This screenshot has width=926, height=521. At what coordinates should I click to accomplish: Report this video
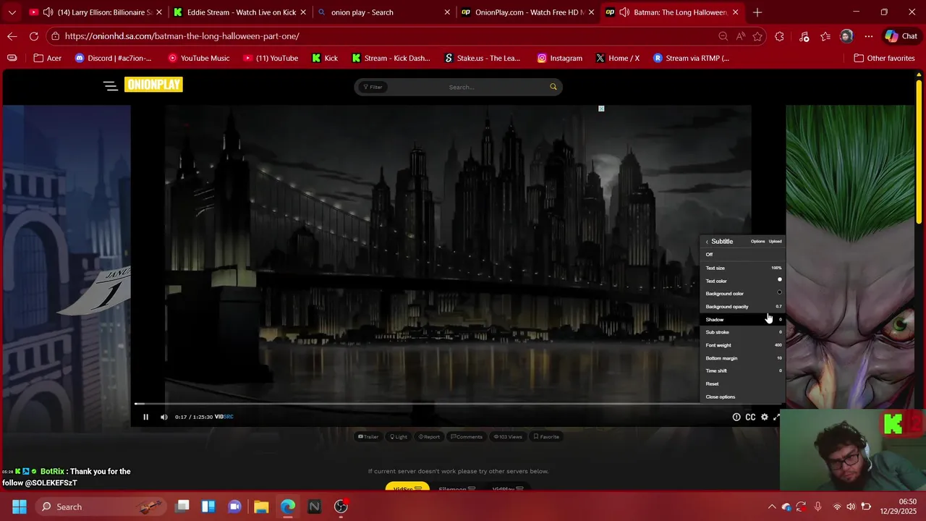pyautogui.click(x=429, y=437)
